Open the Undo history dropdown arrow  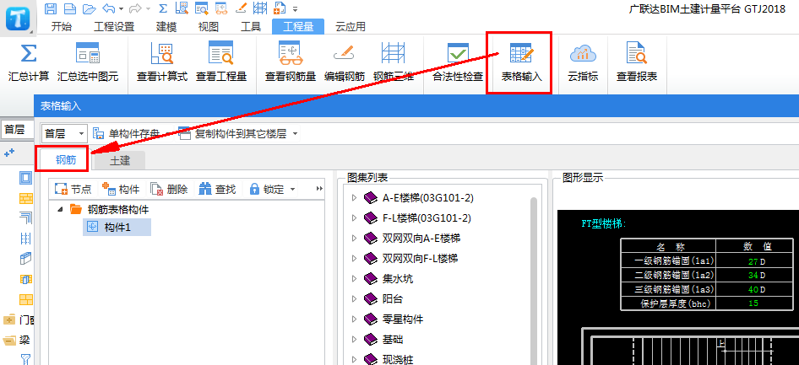click(x=121, y=8)
